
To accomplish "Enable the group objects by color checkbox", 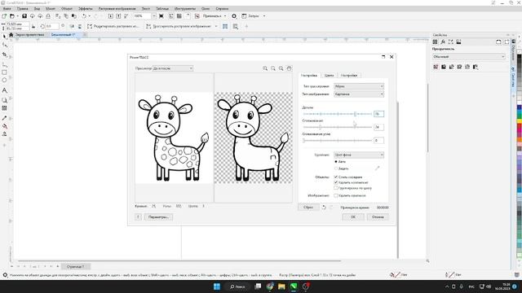I will point(336,188).
